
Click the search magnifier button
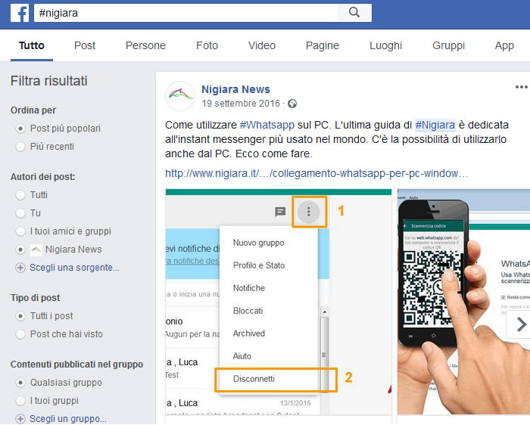pyautogui.click(x=354, y=13)
